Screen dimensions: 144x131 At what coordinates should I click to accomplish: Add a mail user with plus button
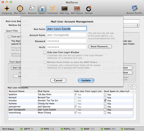(130, 87)
